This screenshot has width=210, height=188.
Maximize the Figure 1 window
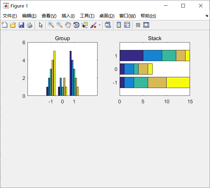[183, 6]
